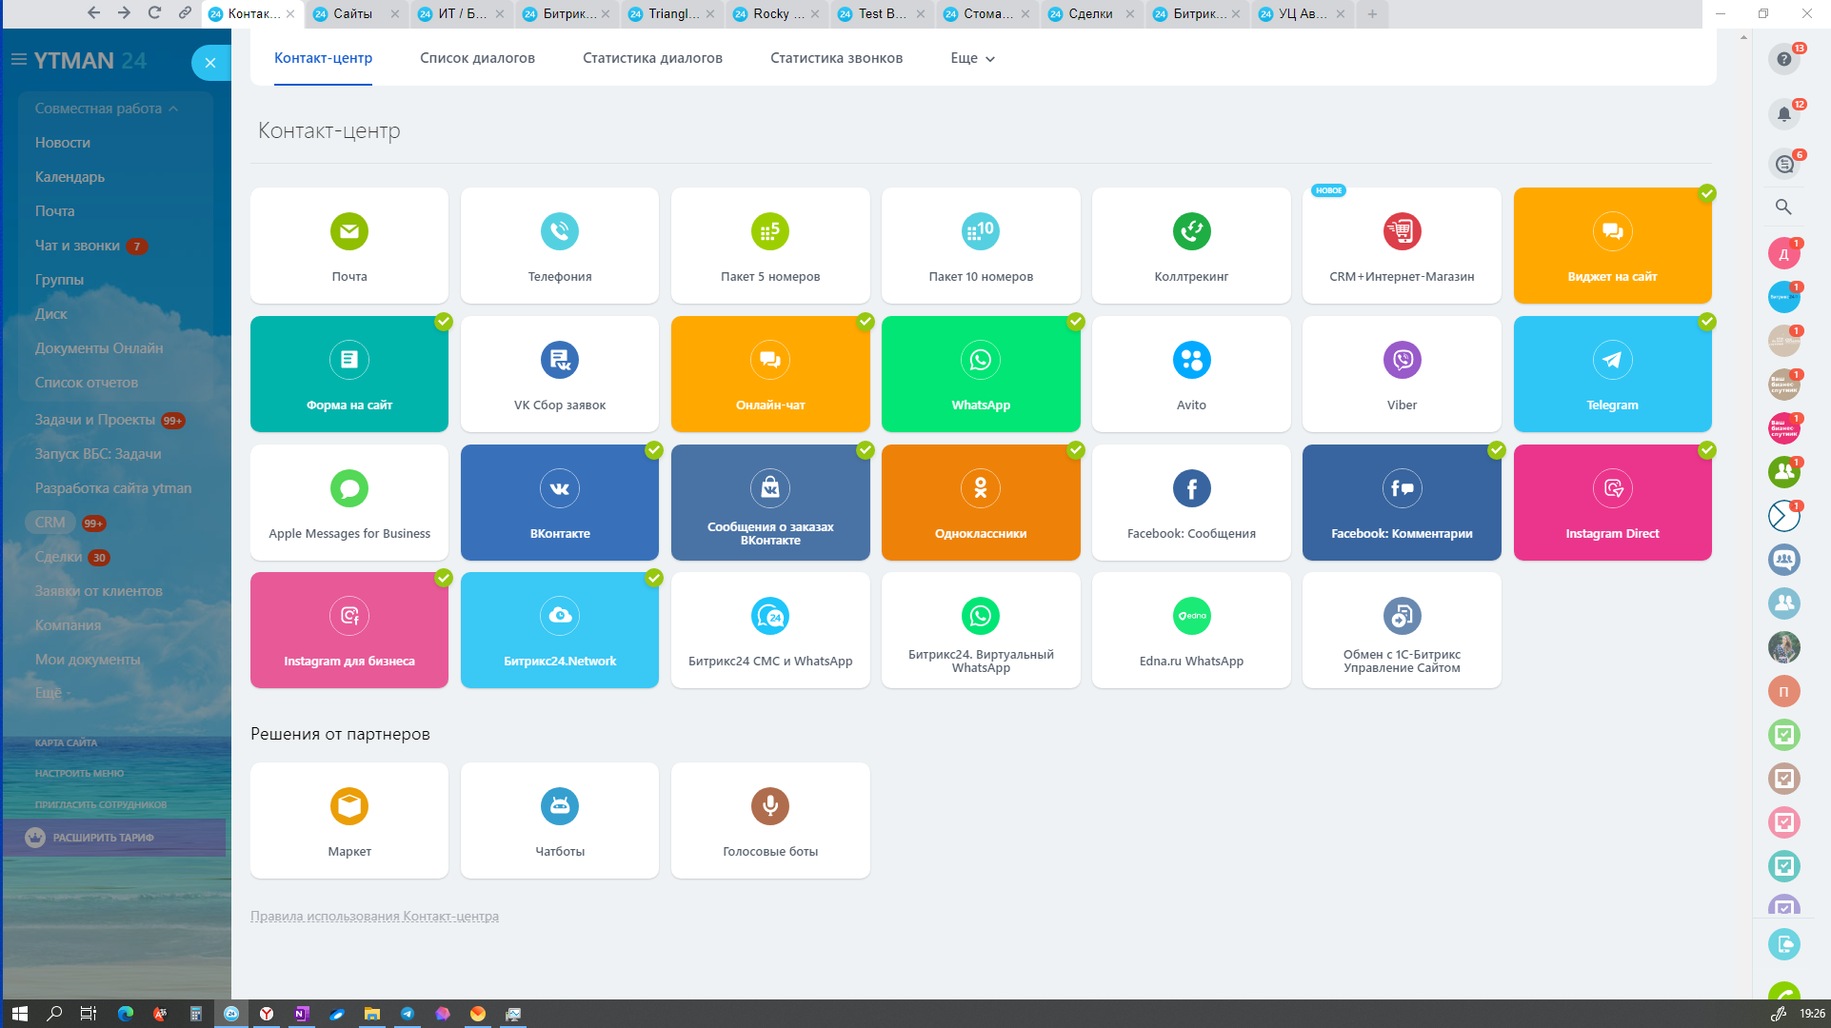Open the orange Виджет на сайт tile
The width and height of the screenshot is (1831, 1028).
[1612, 246]
